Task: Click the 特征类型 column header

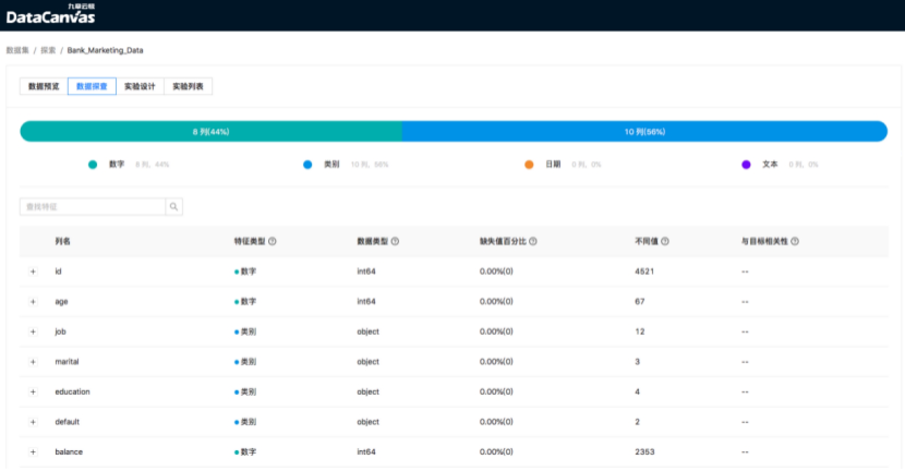Action: click(x=250, y=241)
